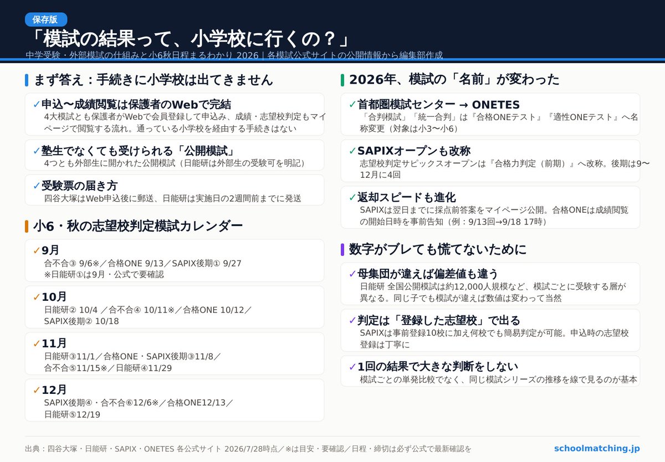The image size is (665, 462).
Task: Click description starting 模試ごとの単発比較でなく
Action: (x=498, y=380)
